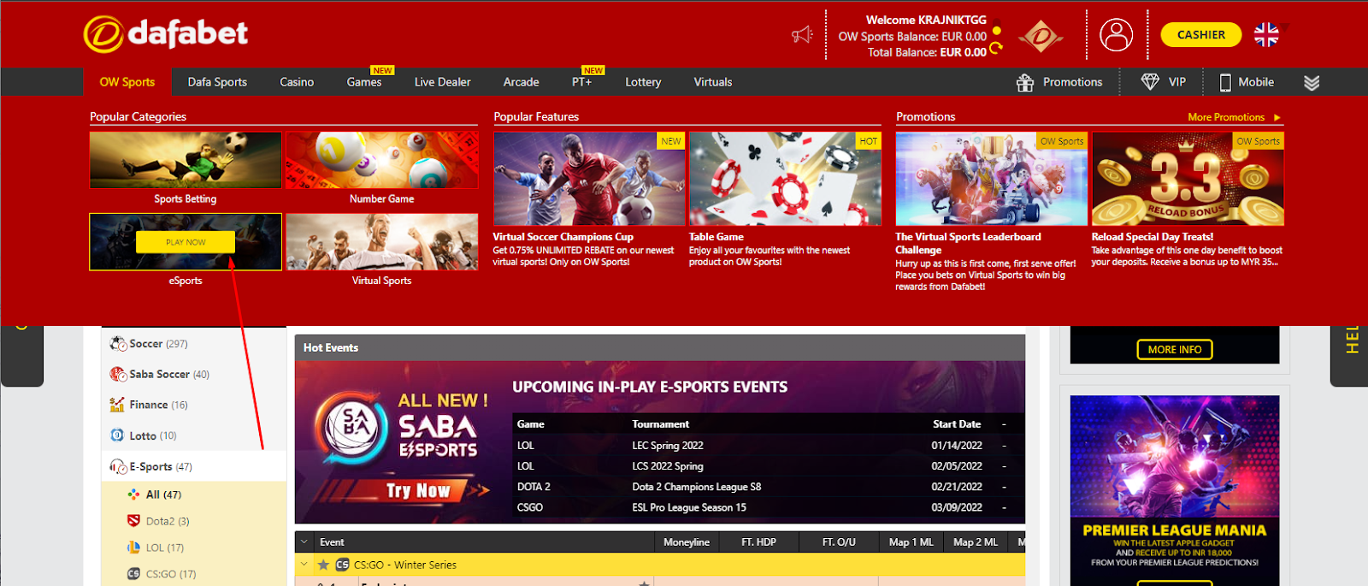This screenshot has height=586, width=1368.
Task: Open Virtual Sports Leaderboard Challenge promo image
Action: coord(991,179)
